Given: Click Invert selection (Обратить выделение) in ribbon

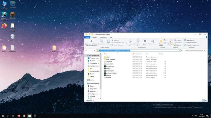Looking at the screenshot, I should click(x=192, y=45).
